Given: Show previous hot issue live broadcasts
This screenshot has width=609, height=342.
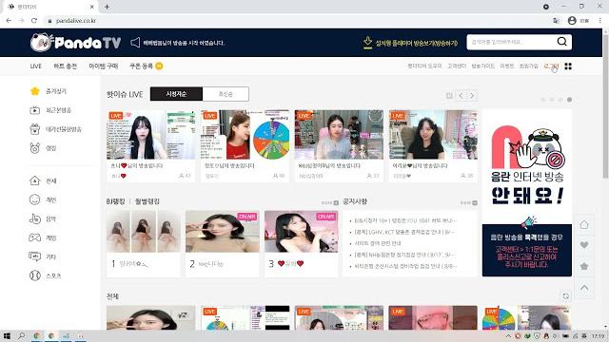Looking at the screenshot, I should tap(461, 95).
